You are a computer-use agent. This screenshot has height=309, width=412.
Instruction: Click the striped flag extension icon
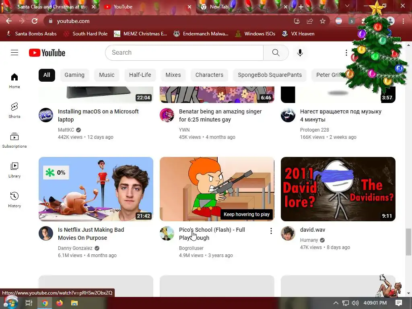[x=339, y=21]
